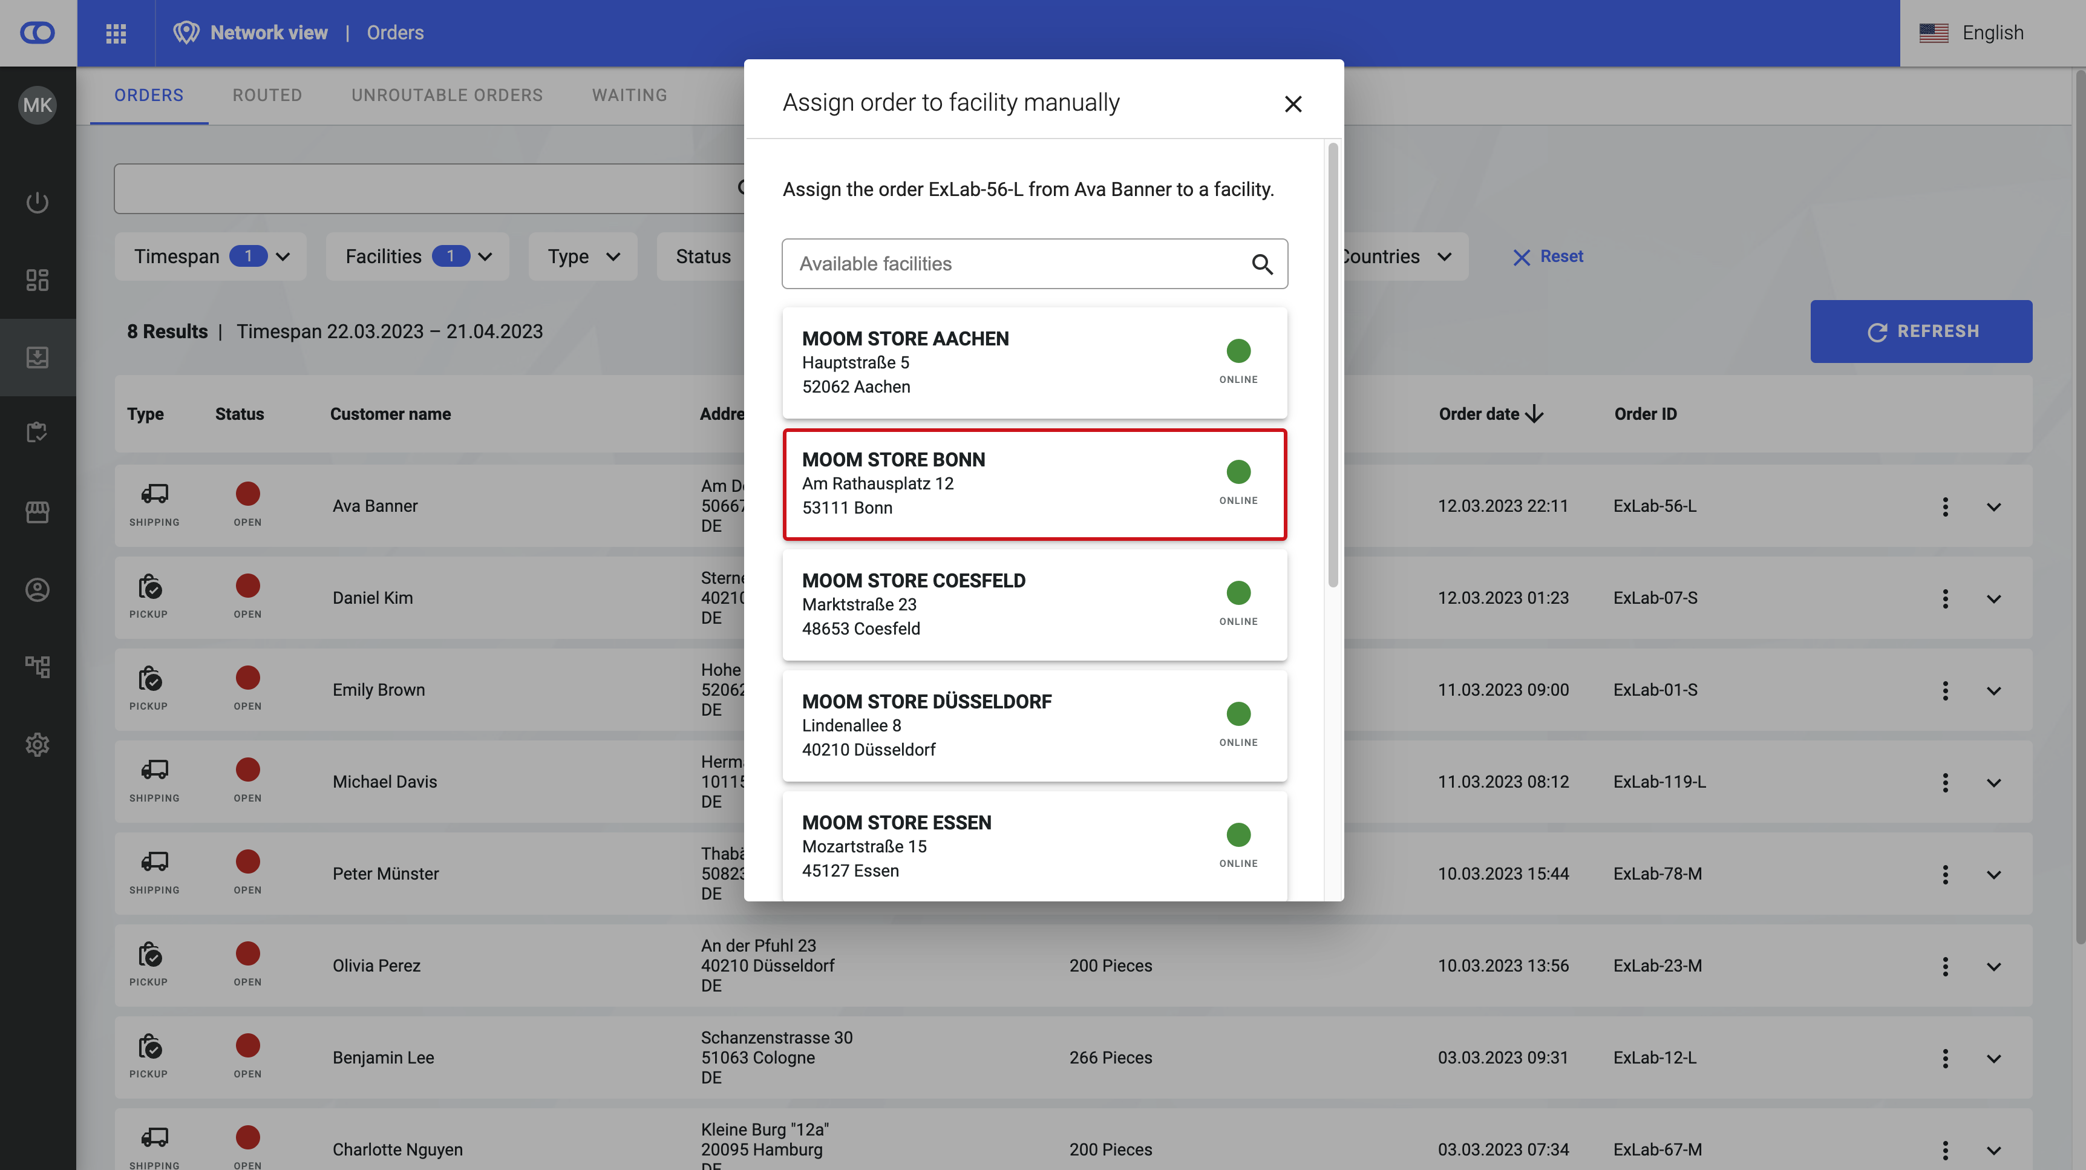The height and width of the screenshot is (1170, 2086).
Task: Expand the Timespan filter dropdown
Action: click(x=211, y=257)
